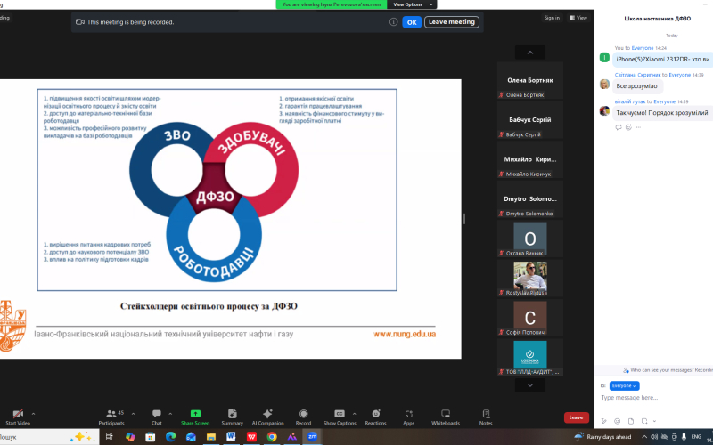The image size is (713, 445).
Task: Click the OK recording notice button
Action: click(x=412, y=22)
